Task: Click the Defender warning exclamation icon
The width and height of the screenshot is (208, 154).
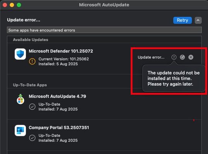Action: coord(32,61)
